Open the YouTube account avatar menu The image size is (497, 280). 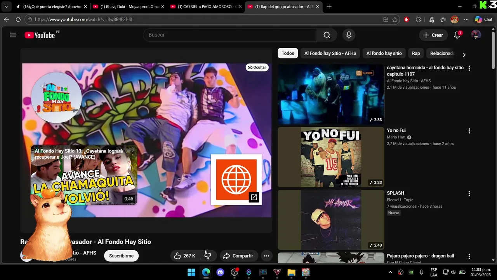pyautogui.click(x=476, y=35)
